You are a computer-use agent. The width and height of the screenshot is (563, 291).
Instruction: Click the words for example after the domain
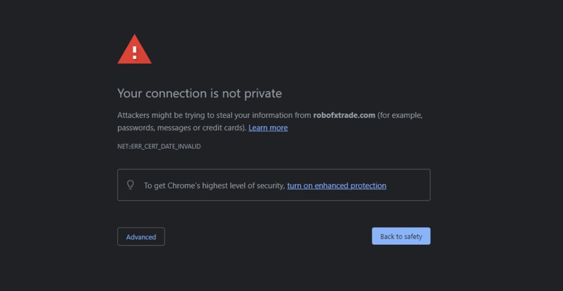pos(400,116)
